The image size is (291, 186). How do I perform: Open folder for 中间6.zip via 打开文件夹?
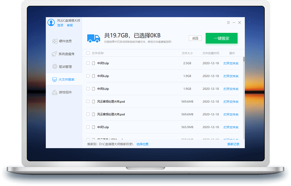pos(231,76)
